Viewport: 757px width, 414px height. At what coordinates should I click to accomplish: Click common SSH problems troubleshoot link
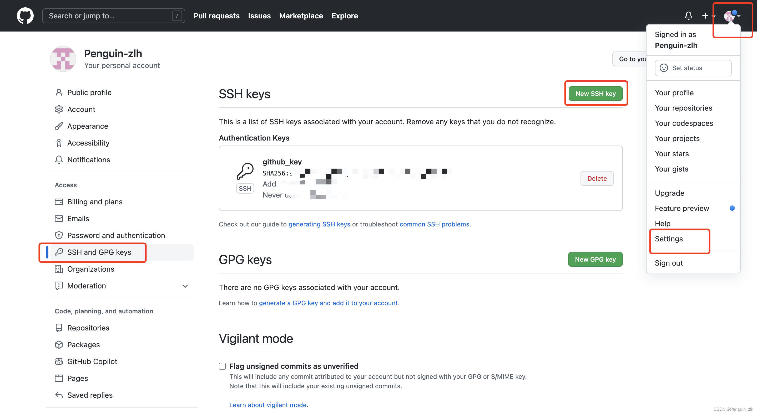click(434, 224)
